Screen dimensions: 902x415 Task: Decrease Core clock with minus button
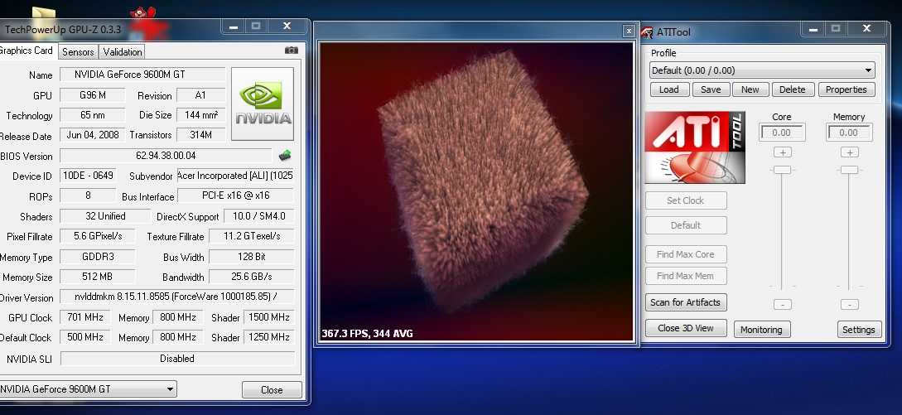783,305
